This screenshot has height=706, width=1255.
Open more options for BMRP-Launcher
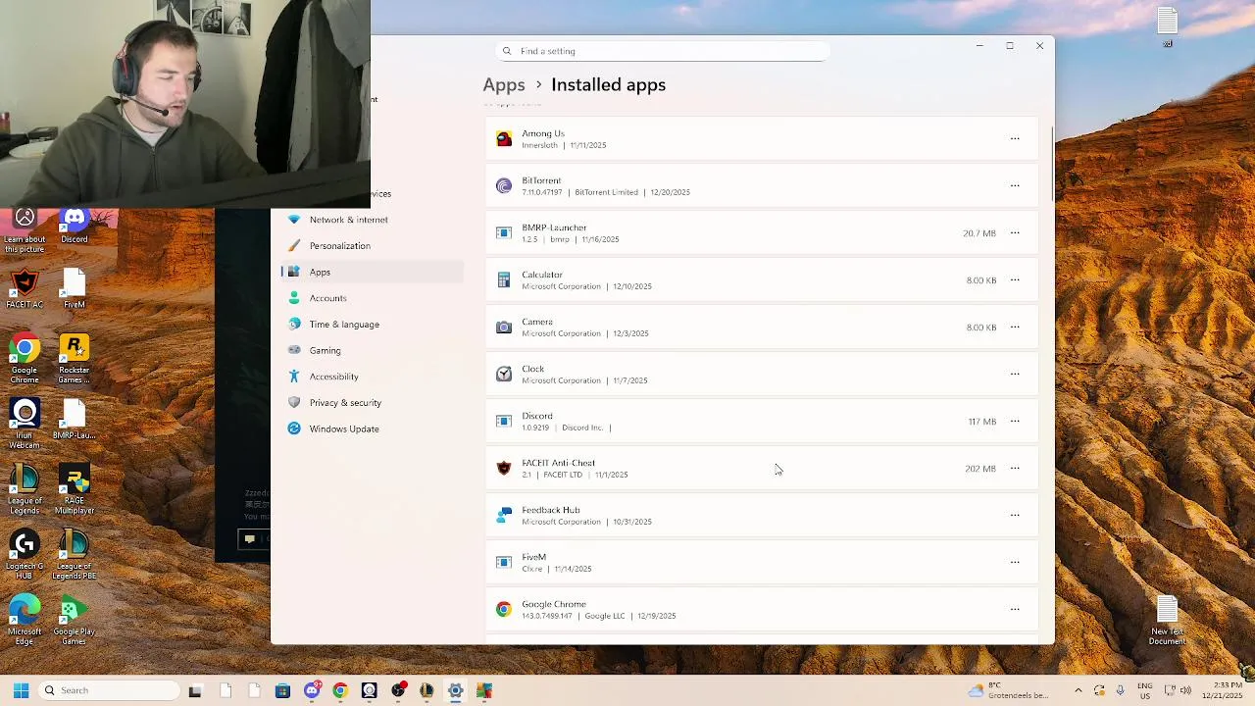tap(1015, 233)
